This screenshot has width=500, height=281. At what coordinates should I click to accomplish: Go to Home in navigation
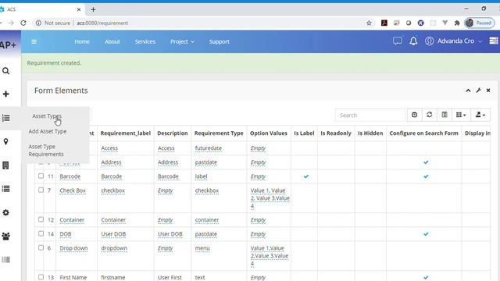[82, 41]
